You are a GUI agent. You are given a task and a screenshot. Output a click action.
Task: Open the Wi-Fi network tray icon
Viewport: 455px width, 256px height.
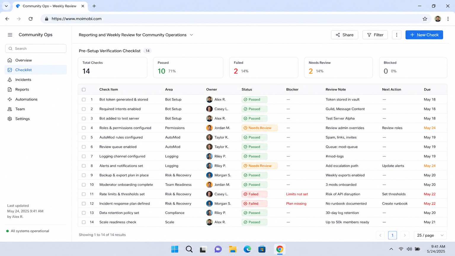coord(401,249)
